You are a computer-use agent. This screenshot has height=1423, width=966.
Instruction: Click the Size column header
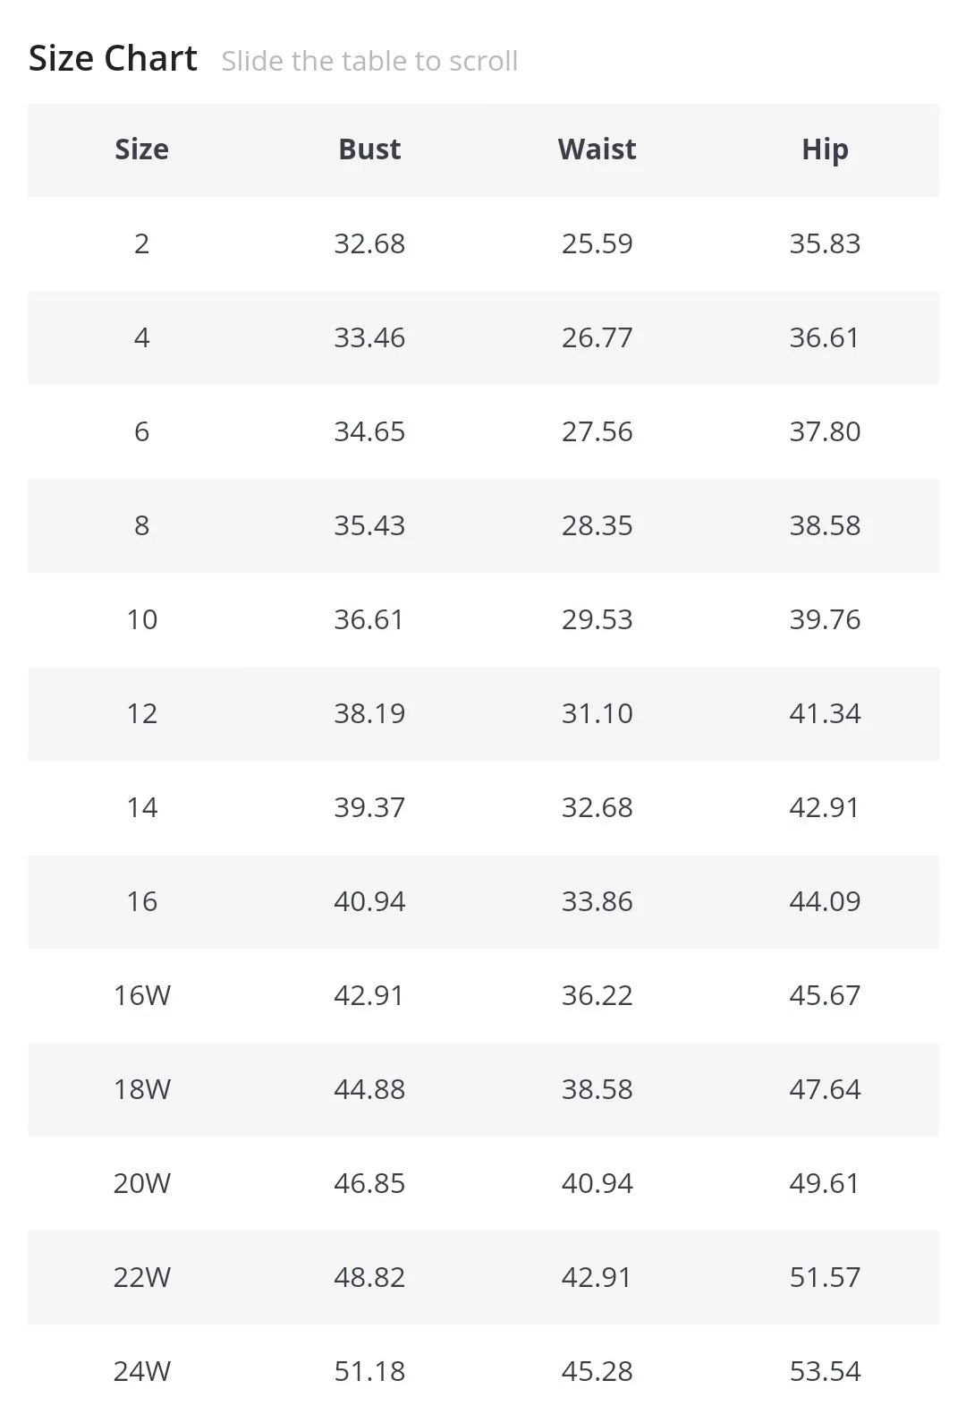141,149
